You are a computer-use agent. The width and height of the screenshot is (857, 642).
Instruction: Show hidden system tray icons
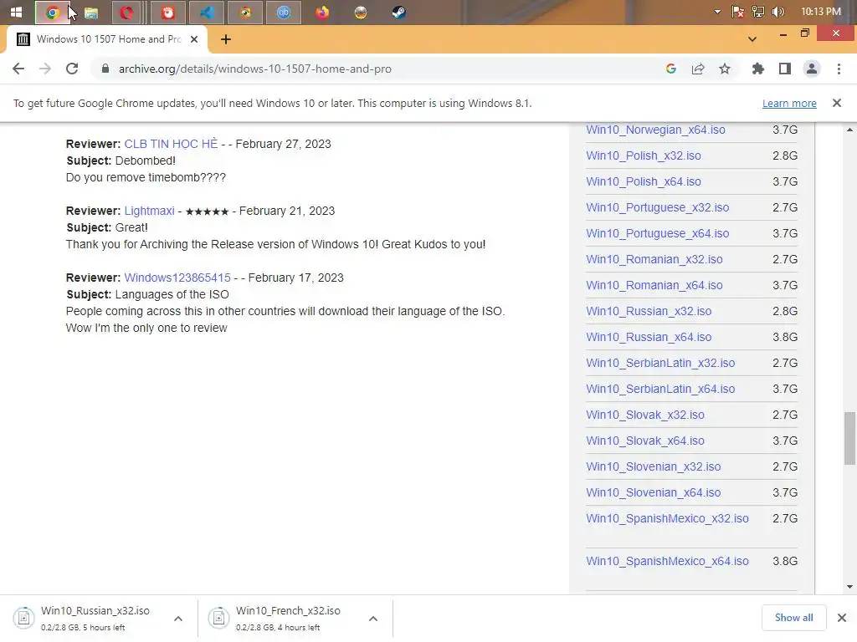[x=717, y=12]
